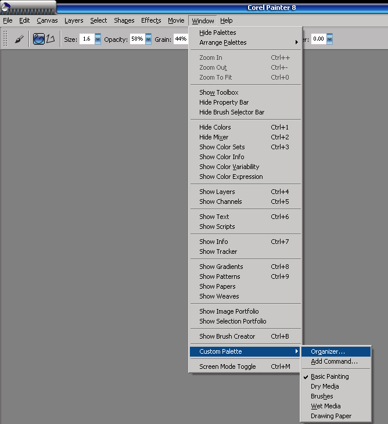The height and width of the screenshot is (424, 388).
Task: Enable the Dry Media custom palette
Action: tap(336, 386)
